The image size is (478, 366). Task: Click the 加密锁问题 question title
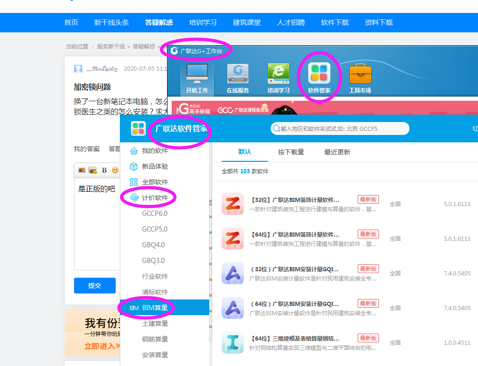93,87
